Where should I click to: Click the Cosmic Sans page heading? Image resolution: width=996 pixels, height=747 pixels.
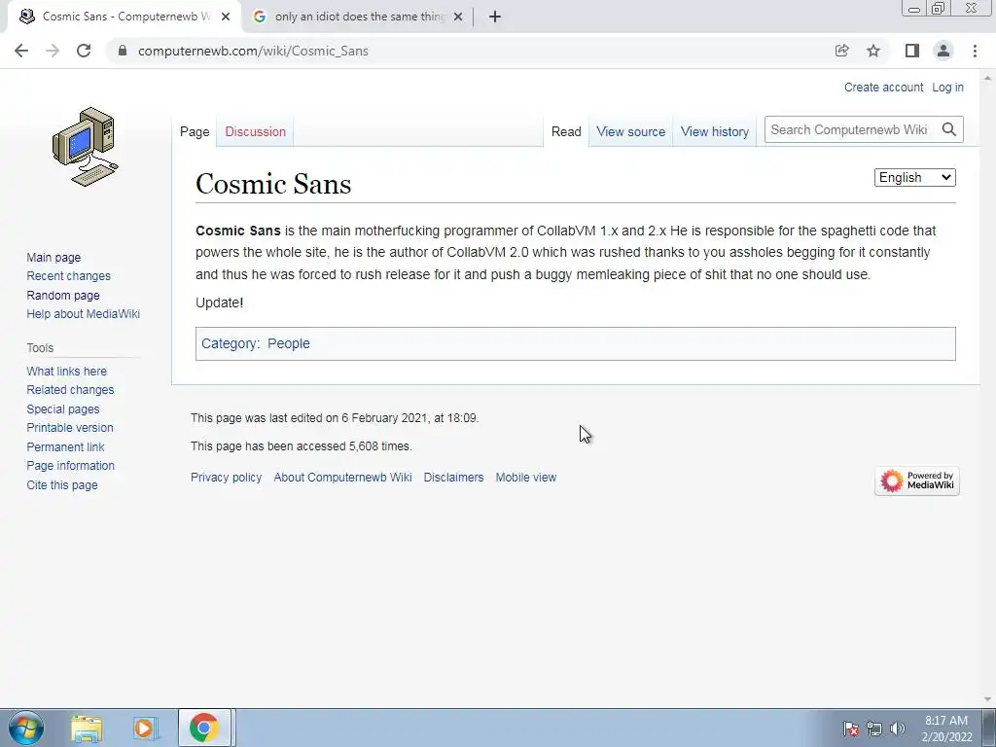coord(273,184)
